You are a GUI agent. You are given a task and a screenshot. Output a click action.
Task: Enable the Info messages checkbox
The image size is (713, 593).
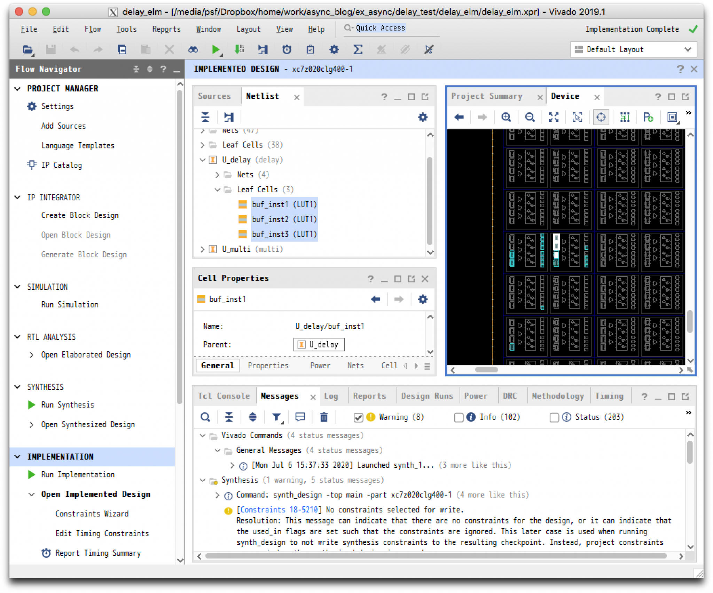459,417
